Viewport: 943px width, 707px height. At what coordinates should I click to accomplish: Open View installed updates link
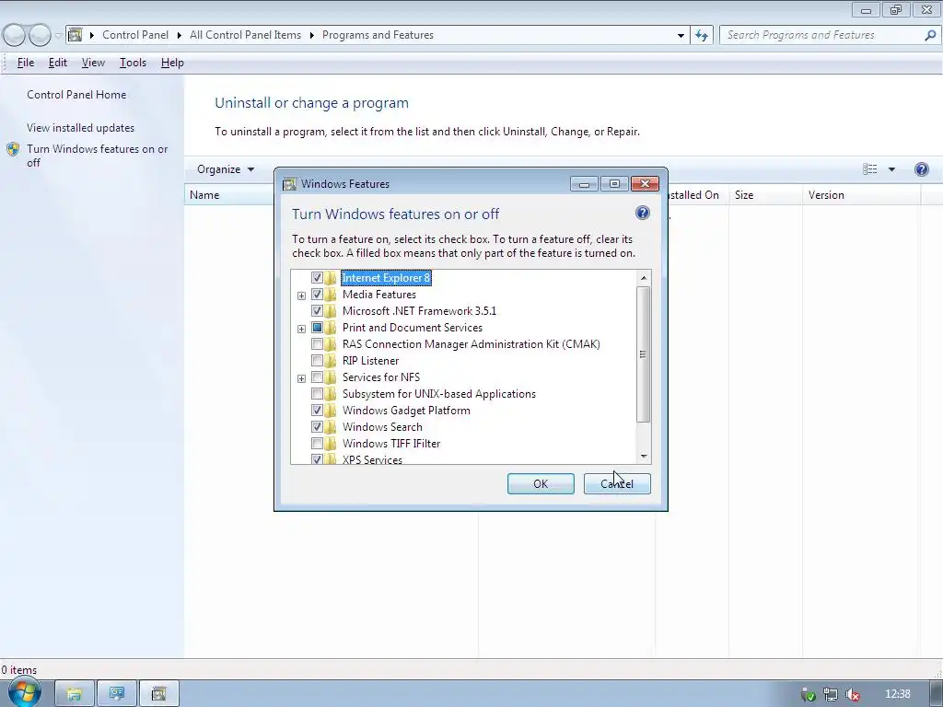coord(81,127)
